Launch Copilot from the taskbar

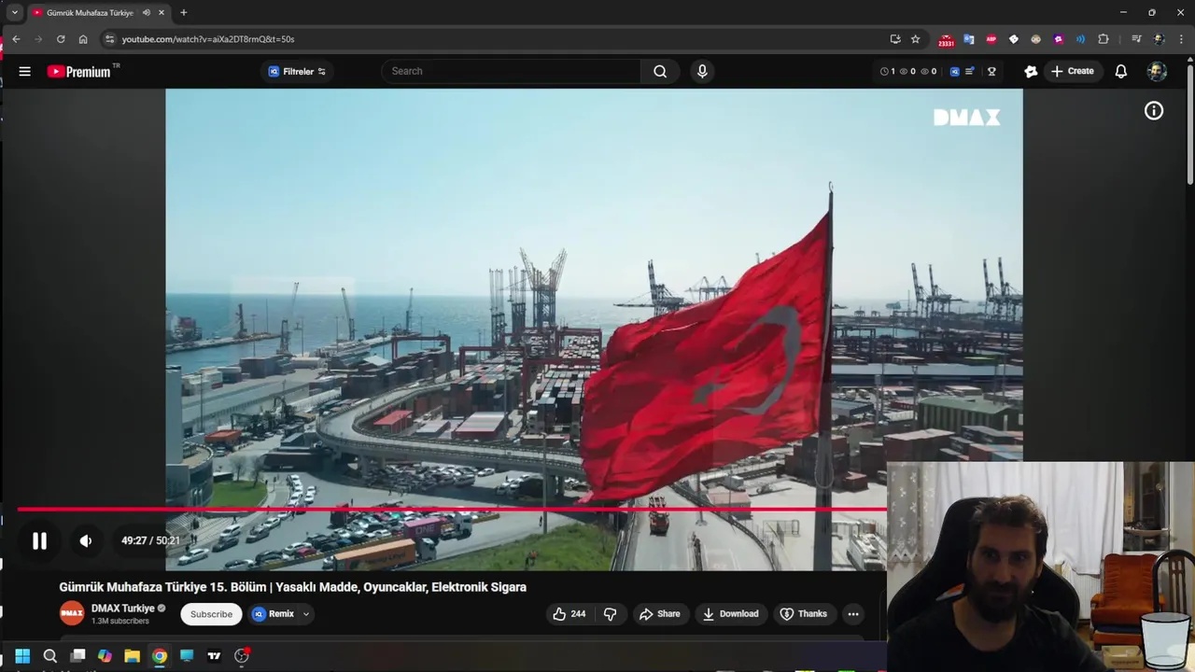pos(105,656)
